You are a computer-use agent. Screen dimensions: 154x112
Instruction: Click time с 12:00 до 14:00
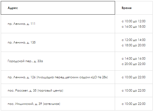(134, 40)
